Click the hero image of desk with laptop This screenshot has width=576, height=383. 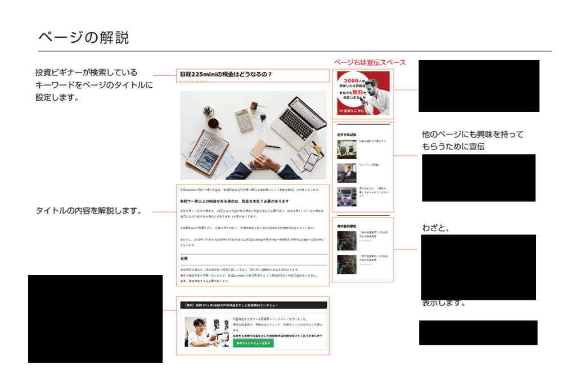coord(253,135)
